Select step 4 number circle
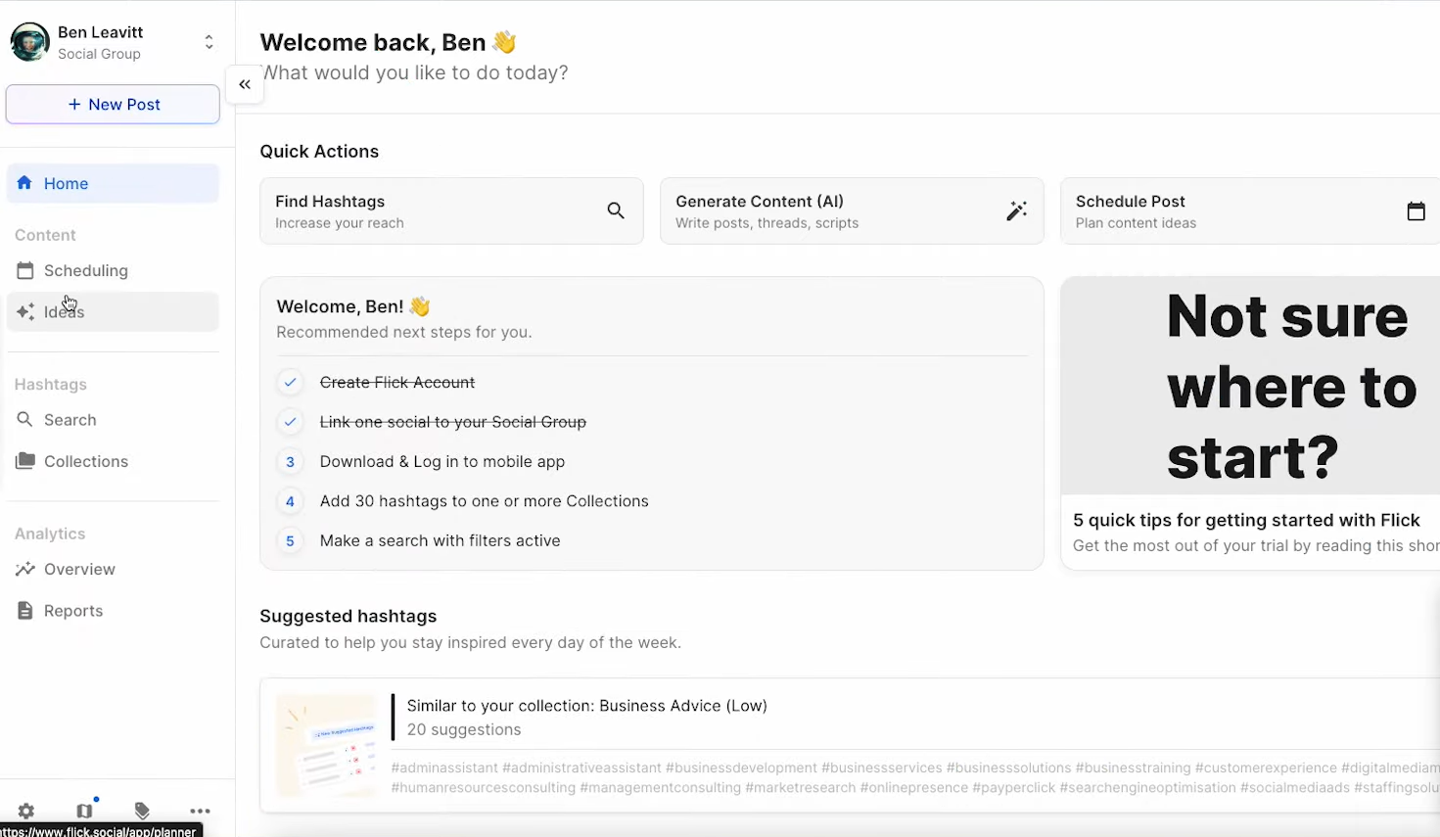Screen dimensions: 1440x837 click(290, 501)
